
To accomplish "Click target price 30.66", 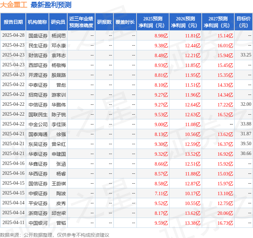I will tap(246, 153).
